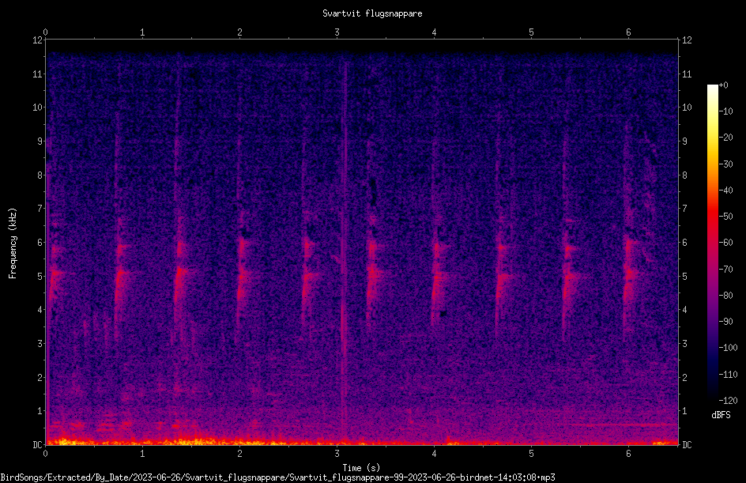Click the '4' tick label on the top time axis
The width and height of the screenshot is (746, 483).
(x=434, y=32)
